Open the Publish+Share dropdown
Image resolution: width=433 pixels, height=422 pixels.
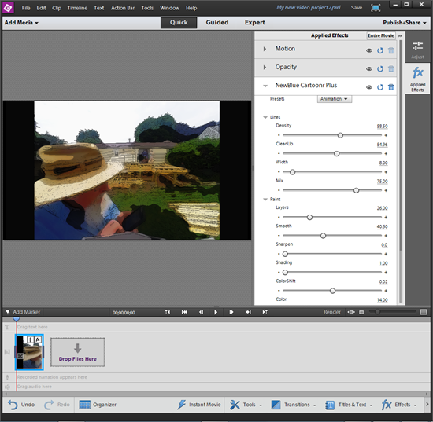click(405, 23)
